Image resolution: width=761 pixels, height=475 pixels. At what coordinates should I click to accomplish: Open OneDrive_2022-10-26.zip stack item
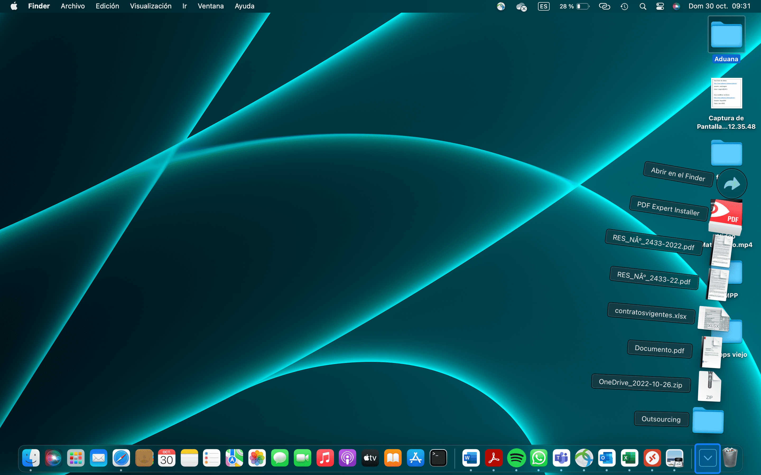[640, 384]
